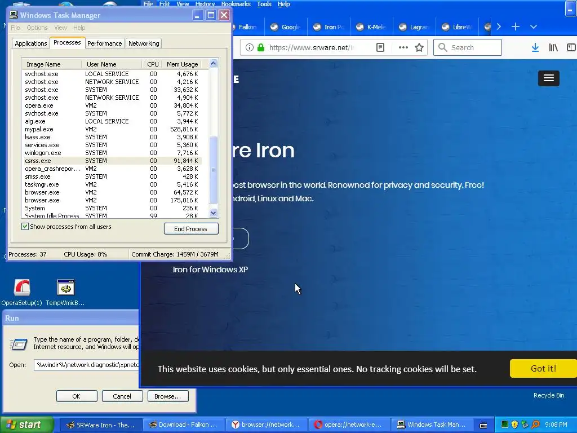Click Browse in the Run dialog
Image resolution: width=577 pixels, height=433 pixels.
click(x=168, y=396)
